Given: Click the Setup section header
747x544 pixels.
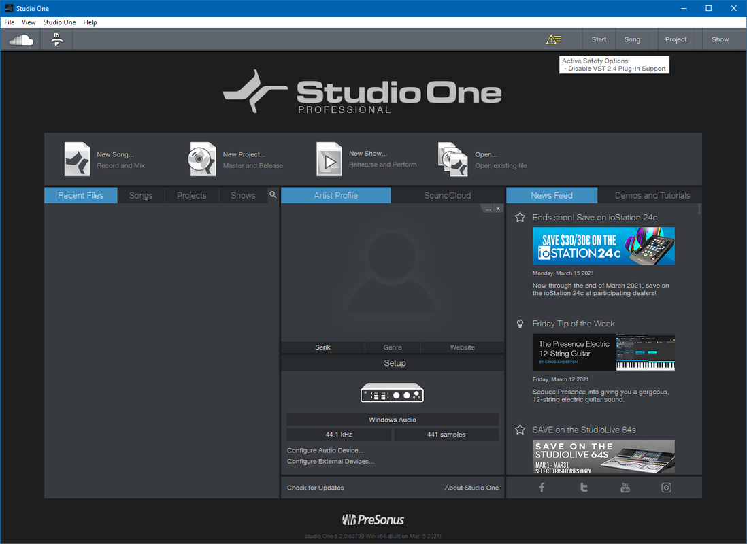Looking at the screenshot, I should 393,363.
